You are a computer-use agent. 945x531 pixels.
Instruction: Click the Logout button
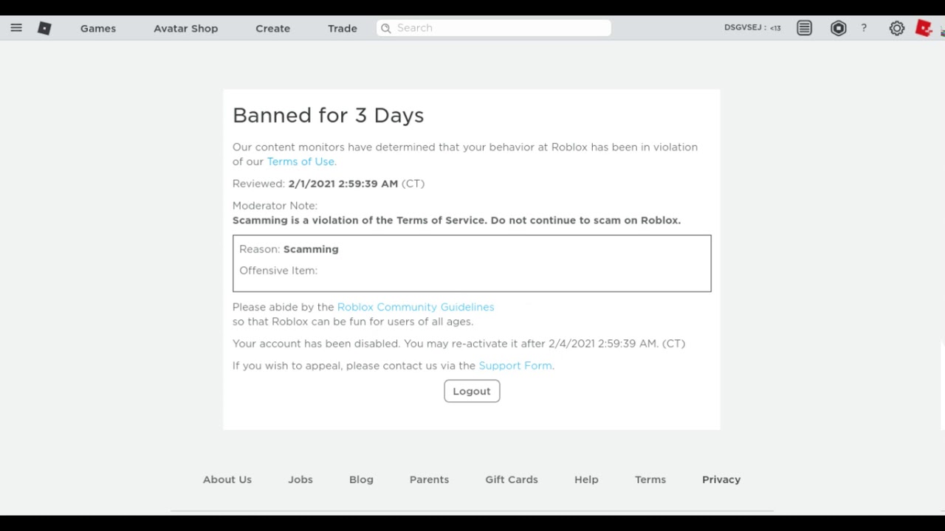coord(472,391)
